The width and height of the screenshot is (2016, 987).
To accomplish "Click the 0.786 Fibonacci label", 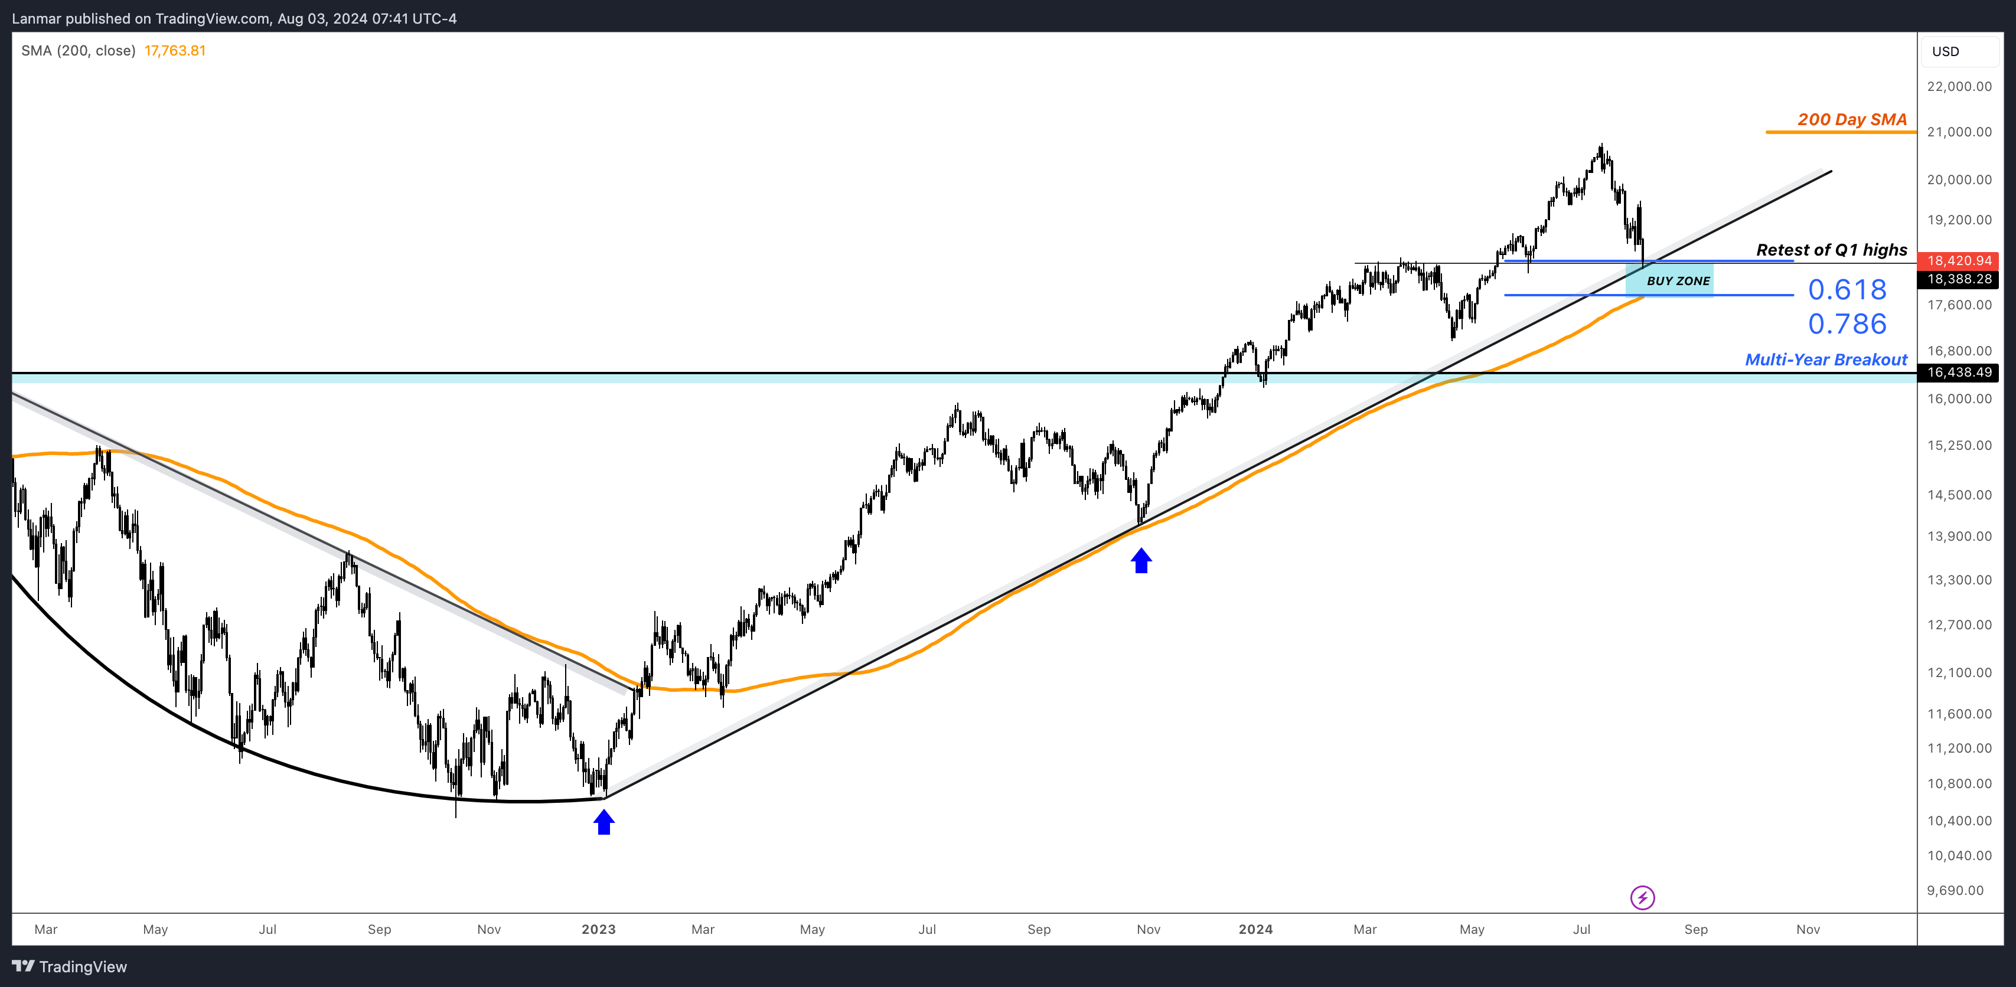I will (1847, 324).
